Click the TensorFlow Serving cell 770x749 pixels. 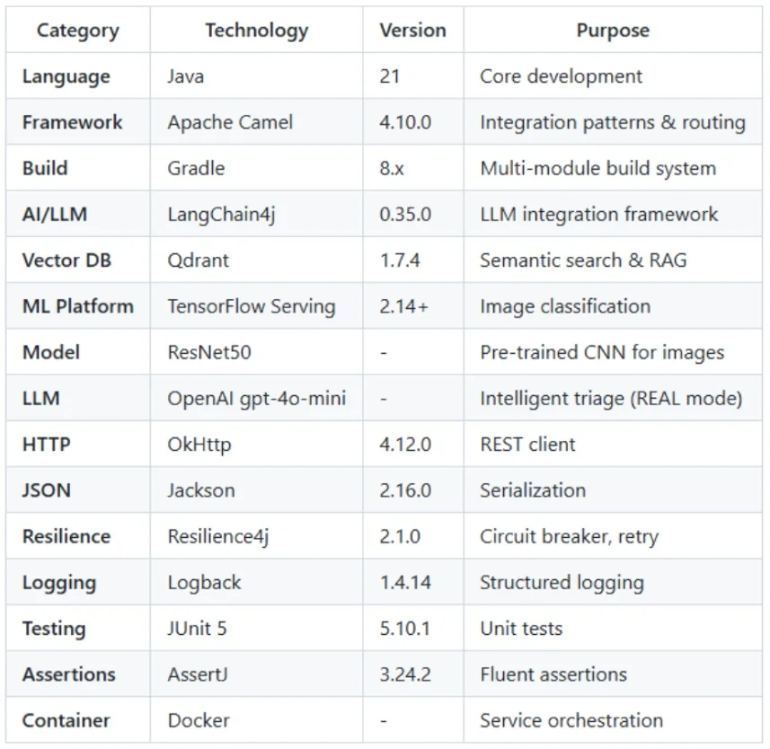click(251, 306)
